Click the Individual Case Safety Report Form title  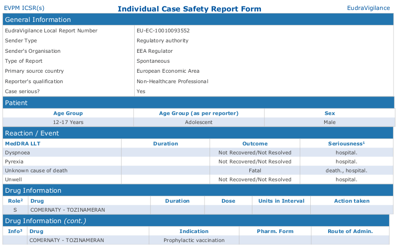189,9
